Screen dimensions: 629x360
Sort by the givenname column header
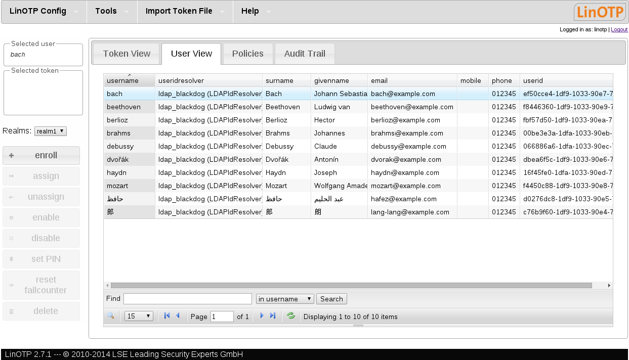coord(339,80)
